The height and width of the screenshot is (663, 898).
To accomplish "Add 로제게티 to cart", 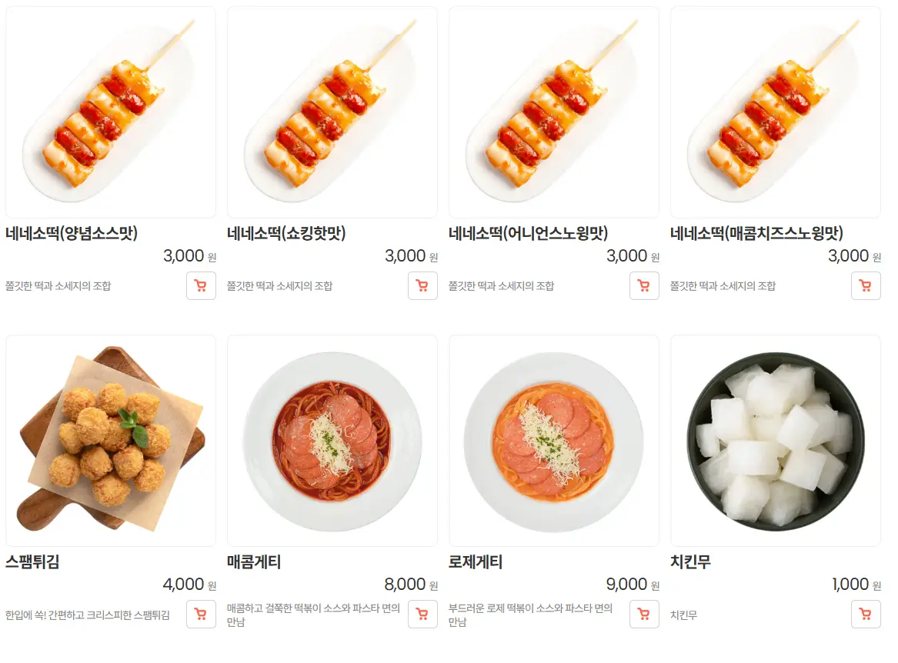I will pyautogui.click(x=644, y=615).
